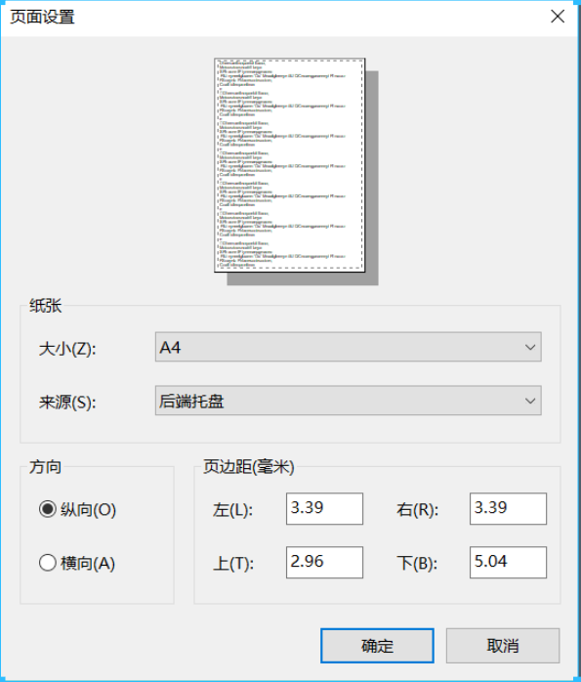The width and height of the screenshot is (581, 682).
Task: Select the 横向(A) landscape radio button
Action: coord(48,563)
